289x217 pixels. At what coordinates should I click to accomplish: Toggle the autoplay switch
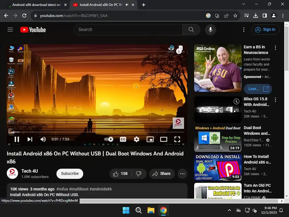point(109,139)
